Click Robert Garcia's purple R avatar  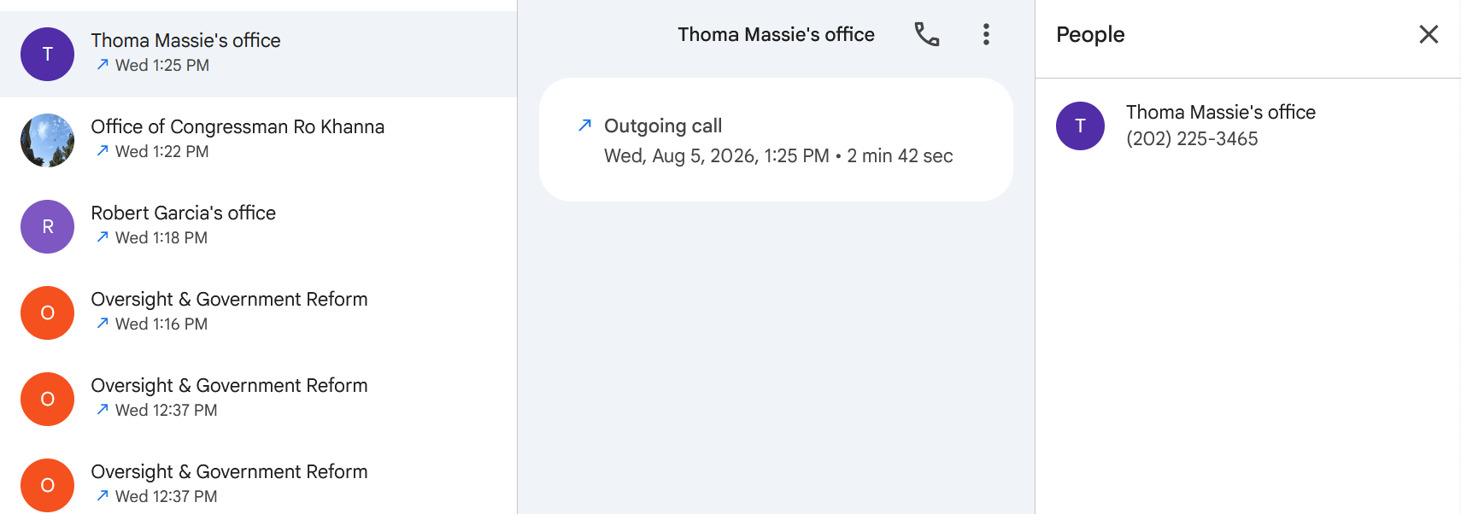48,226
